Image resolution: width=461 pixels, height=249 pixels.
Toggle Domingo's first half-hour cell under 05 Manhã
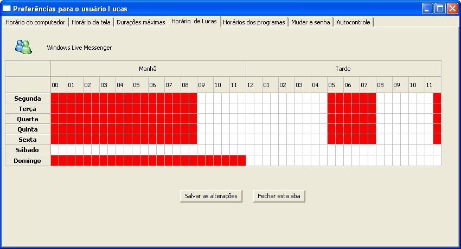137,161
